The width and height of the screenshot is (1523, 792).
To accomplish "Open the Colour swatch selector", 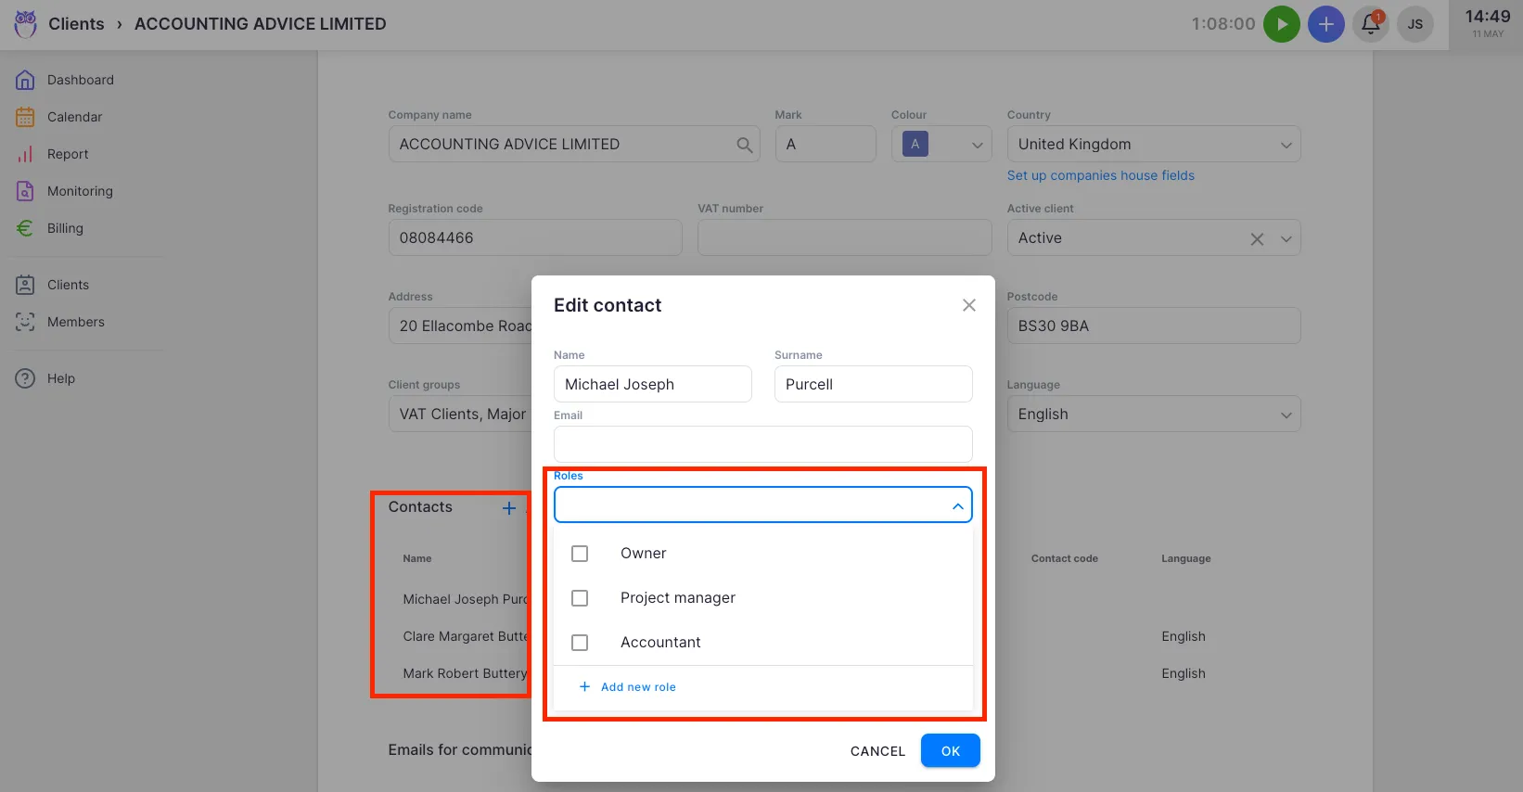I will coord(941,145).
